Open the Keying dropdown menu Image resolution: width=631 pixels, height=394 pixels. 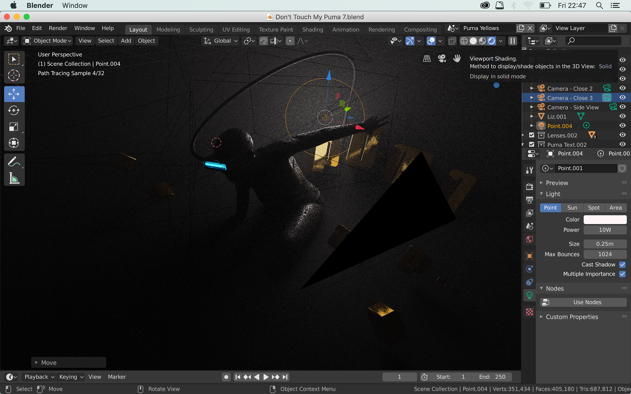coord(71,377)
